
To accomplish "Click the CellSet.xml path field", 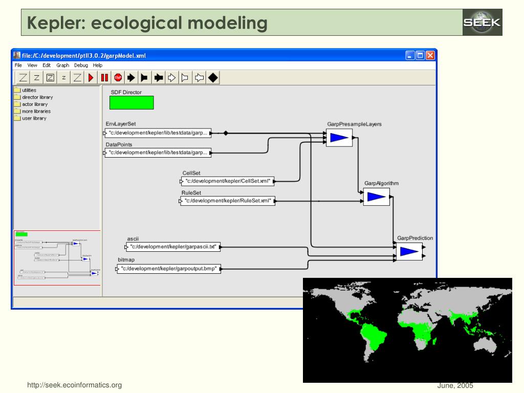I will [x=228, y=181].
